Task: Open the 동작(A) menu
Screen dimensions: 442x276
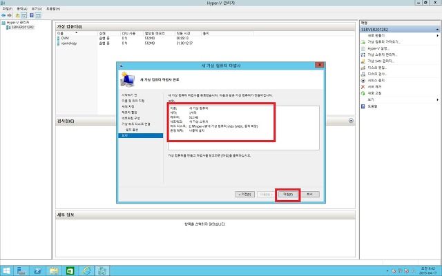Action: (21, 9)
